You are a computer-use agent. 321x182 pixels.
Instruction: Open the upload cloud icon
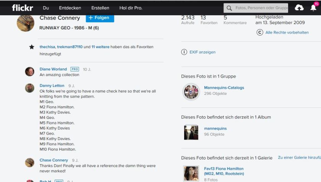coord(299,8)
